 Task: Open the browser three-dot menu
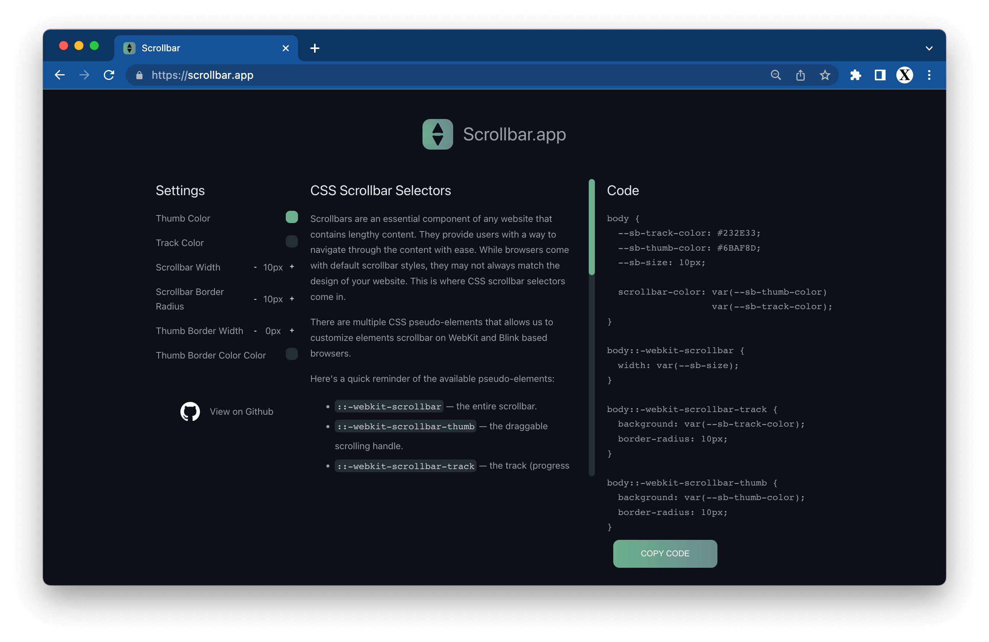[929, 75]
